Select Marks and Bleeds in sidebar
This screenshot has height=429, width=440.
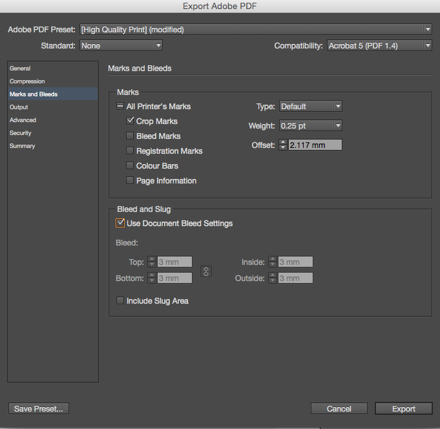[x=53, y=94]
